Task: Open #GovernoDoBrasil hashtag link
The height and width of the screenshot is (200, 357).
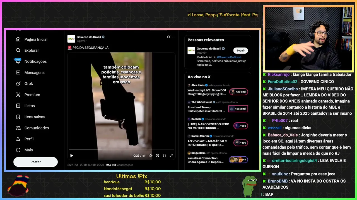Action: (229, 57)
